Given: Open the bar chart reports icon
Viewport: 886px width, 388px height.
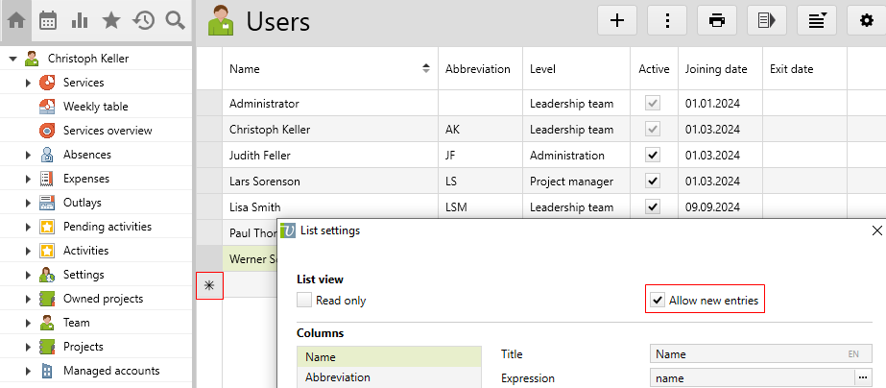Looking at the screenshot, I should point(80,20).
